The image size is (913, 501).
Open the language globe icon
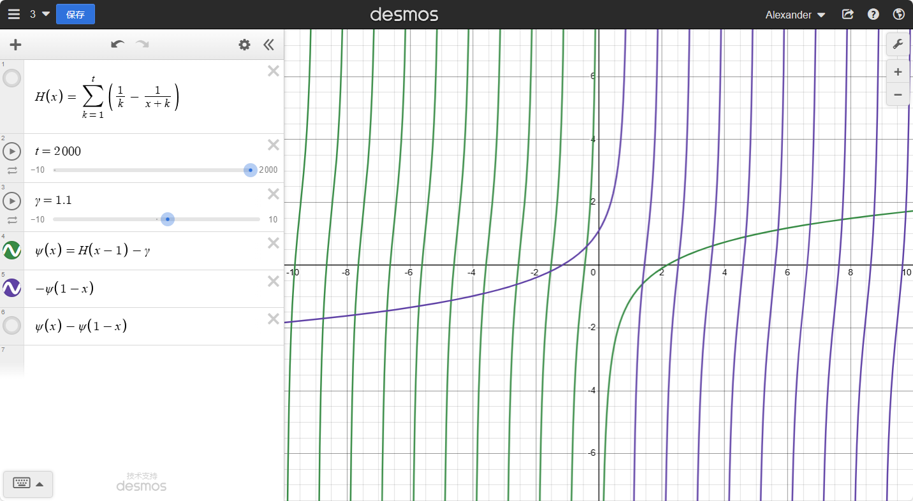click(899, 14)
